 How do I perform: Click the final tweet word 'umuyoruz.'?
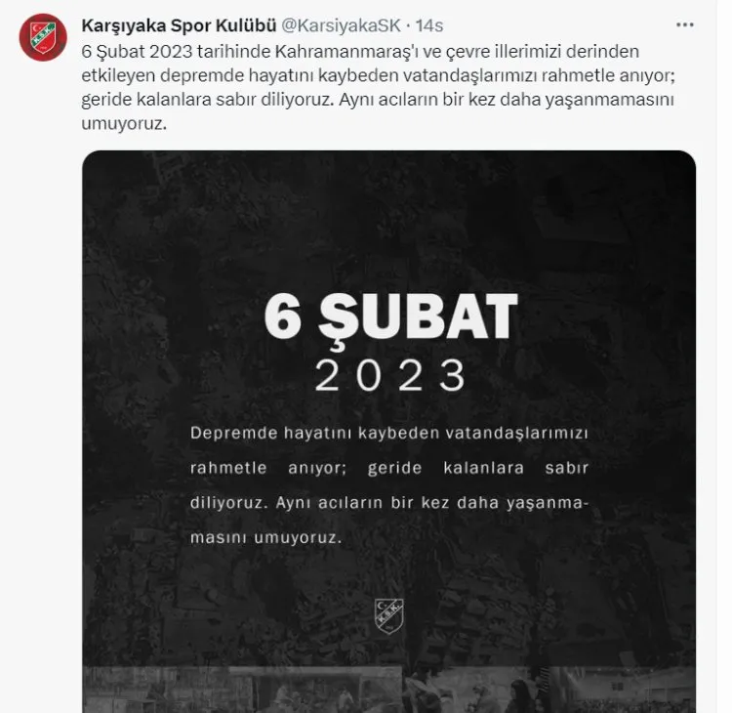(x=124, y=124)
